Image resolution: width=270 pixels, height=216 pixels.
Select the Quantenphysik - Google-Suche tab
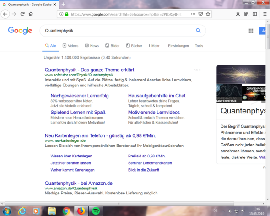pyautogui.click(x=29, y=5)
